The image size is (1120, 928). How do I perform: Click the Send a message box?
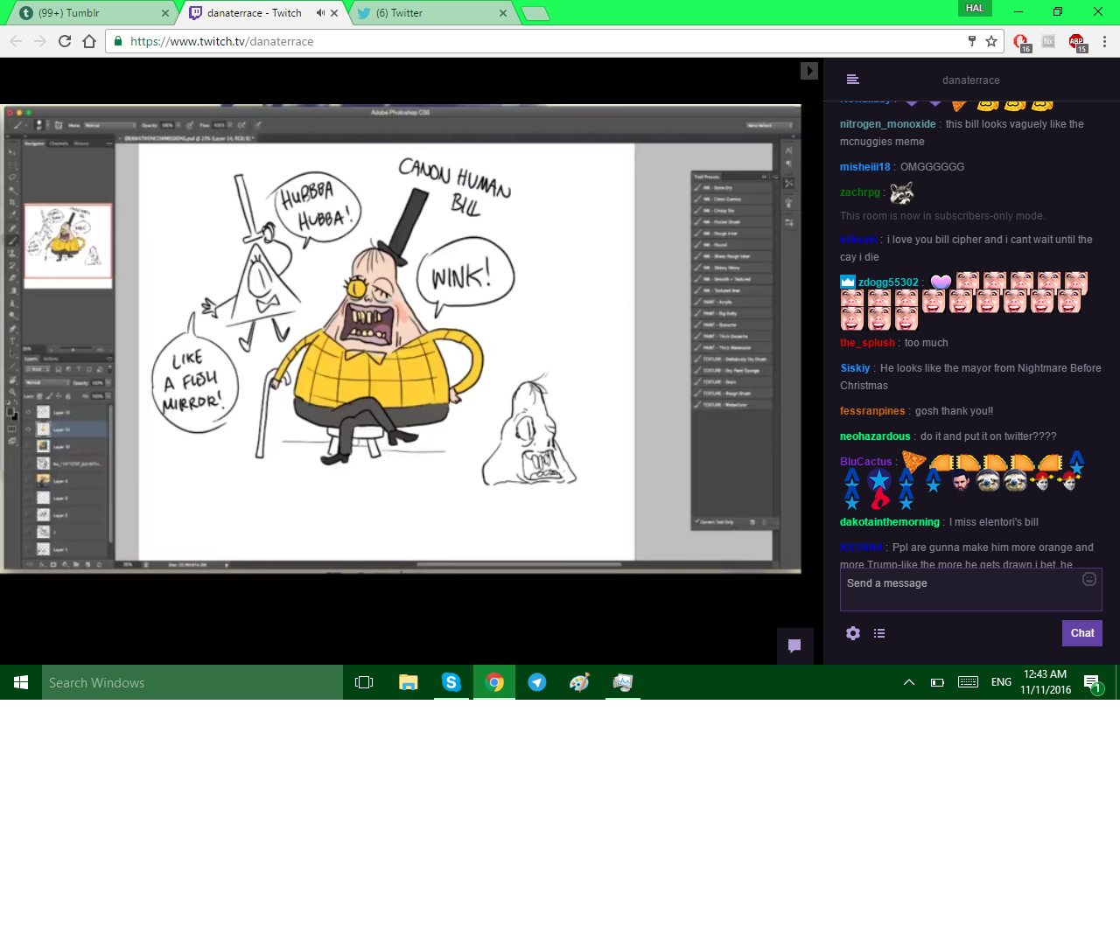970,590
